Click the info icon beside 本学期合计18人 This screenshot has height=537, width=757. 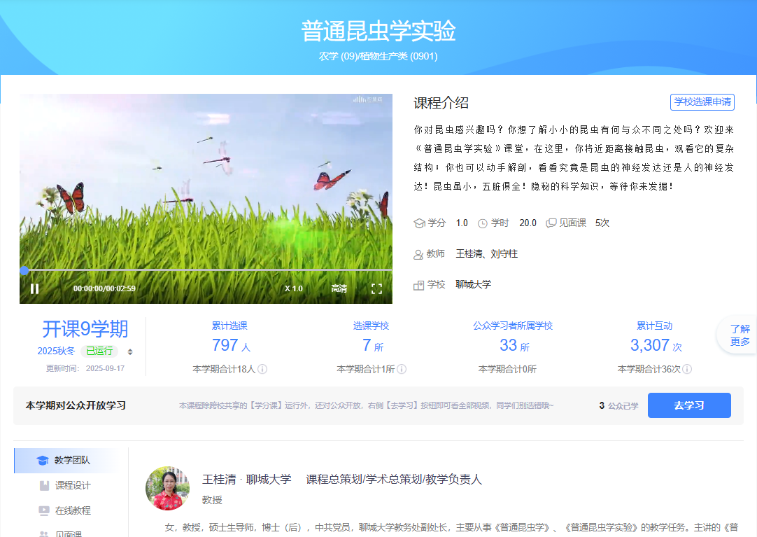click(262, 369)
